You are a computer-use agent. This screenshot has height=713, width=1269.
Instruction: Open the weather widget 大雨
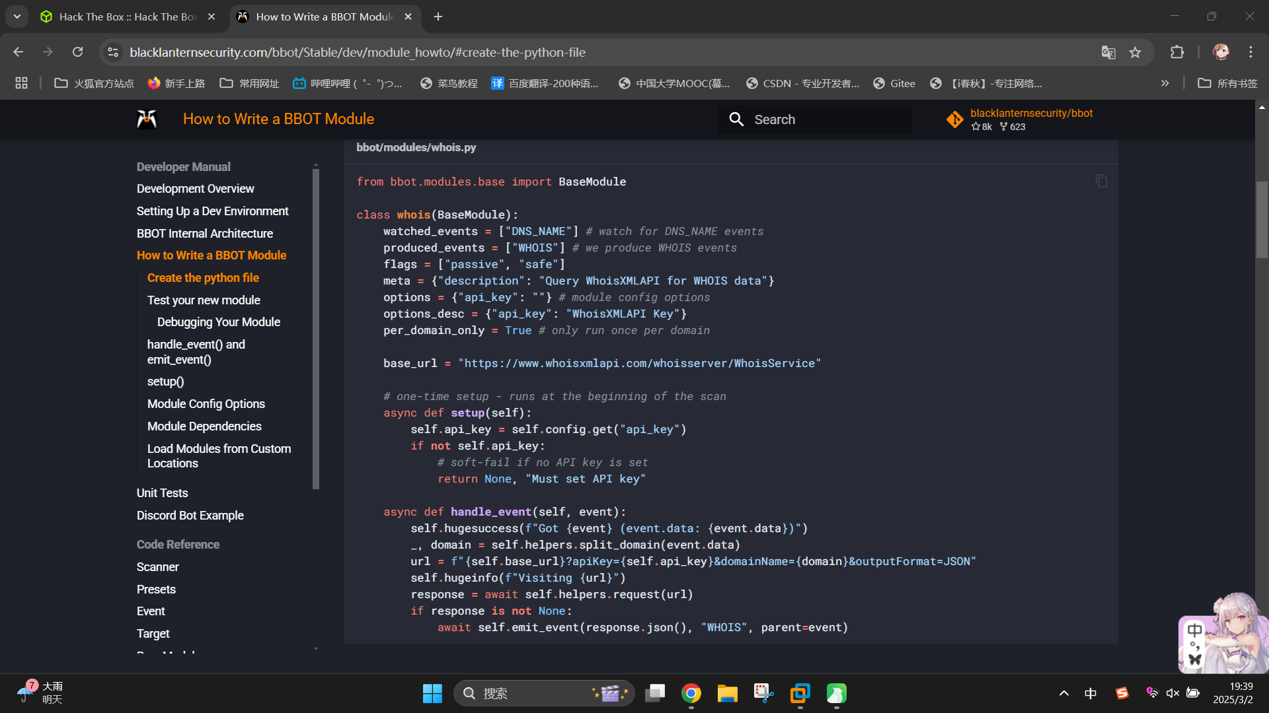(x=40, y=693)
